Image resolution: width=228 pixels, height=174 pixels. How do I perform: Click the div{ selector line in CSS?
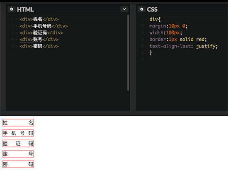[155, 19]
